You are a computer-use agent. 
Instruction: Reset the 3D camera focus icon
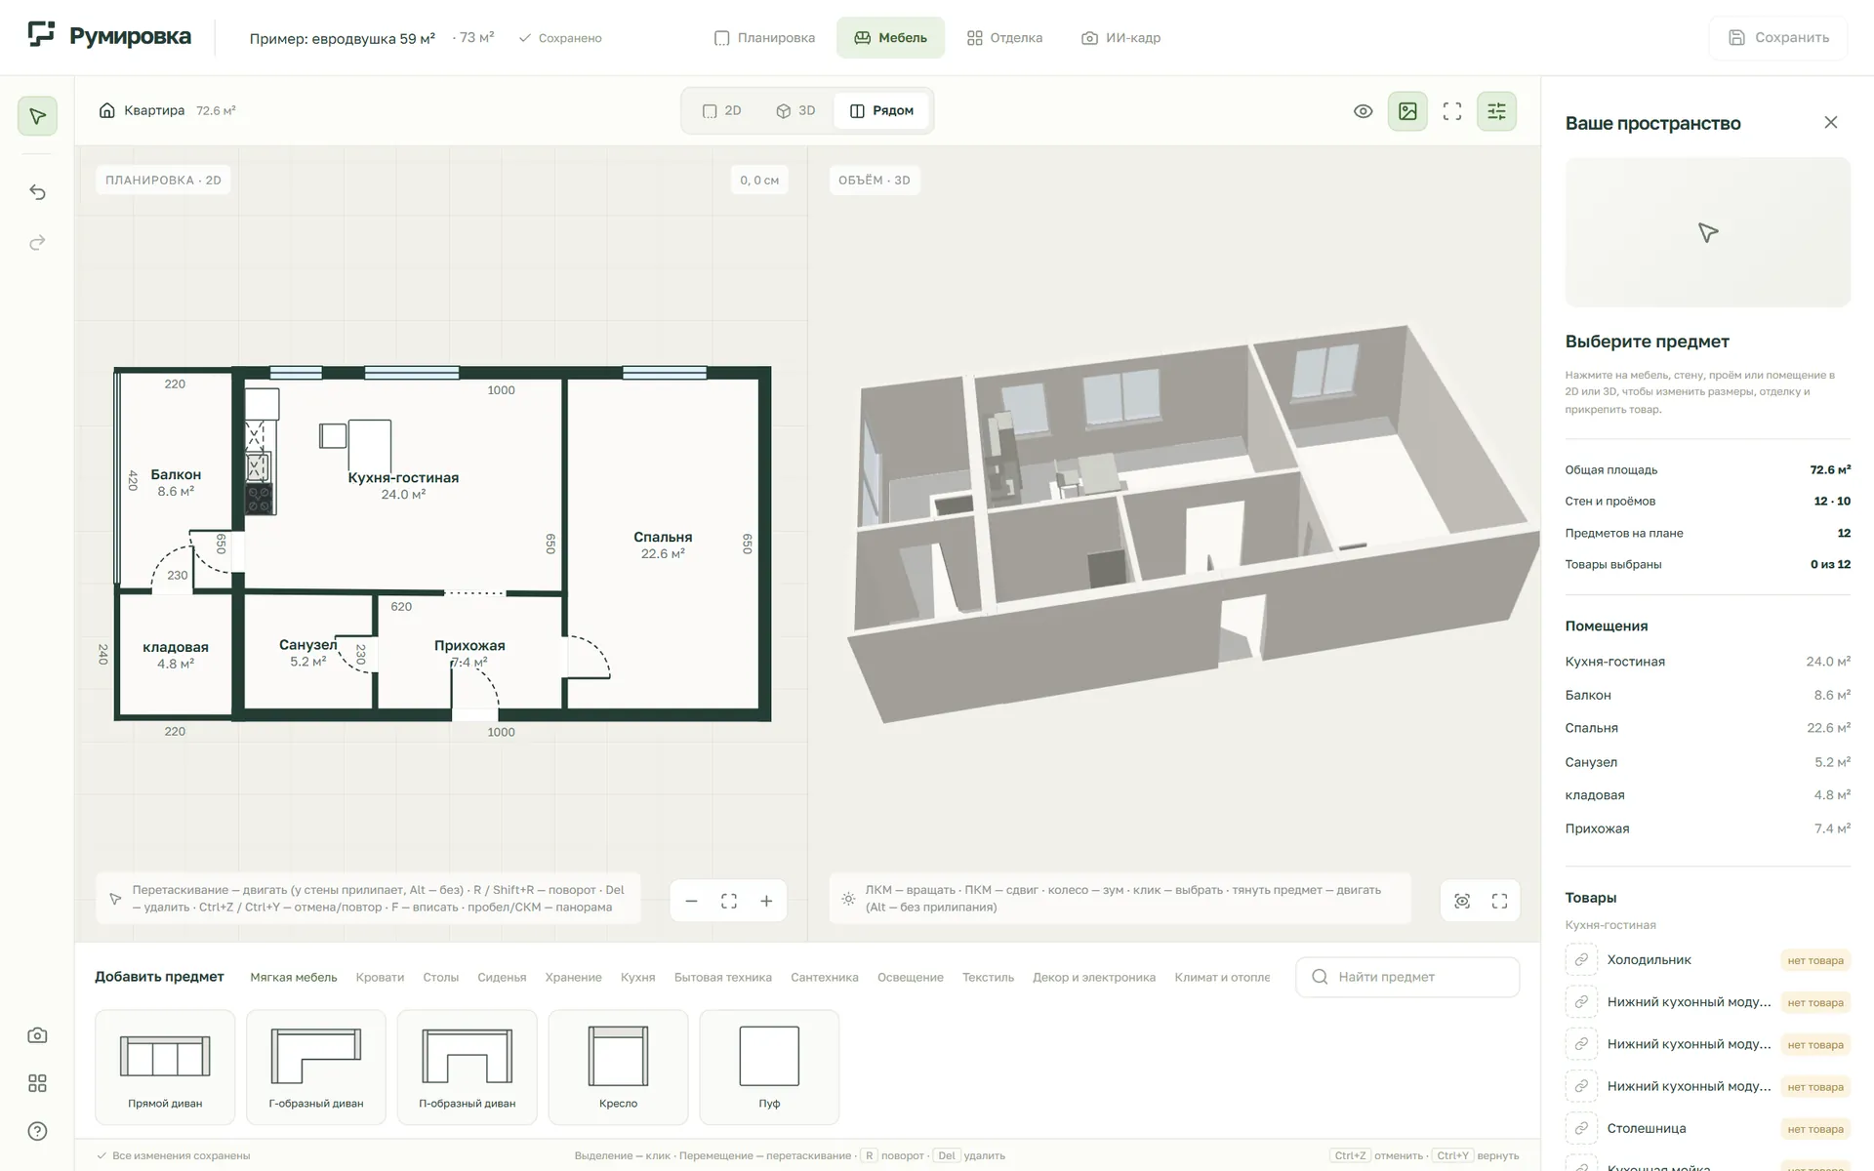pos(1462,901)
